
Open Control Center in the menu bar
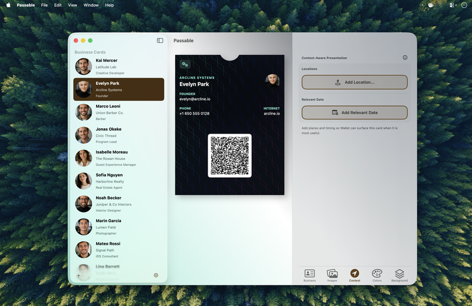coord(453,5)
